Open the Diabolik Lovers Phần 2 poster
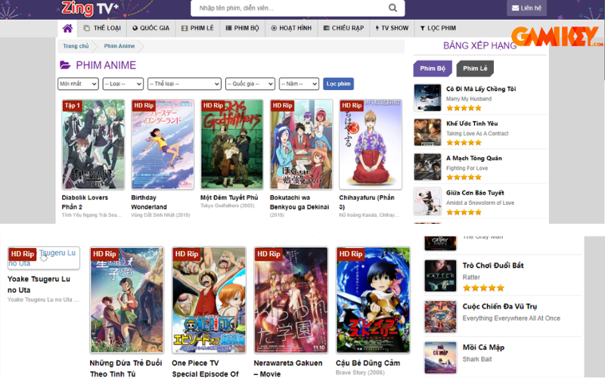Image resolution: width=605 pixels, height=378 pixels. [x=93, y=144]
